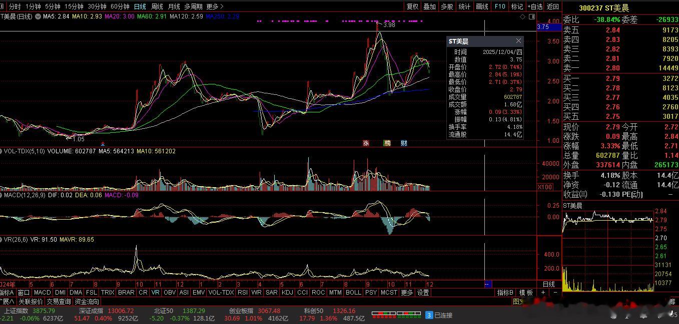Toggle the 复权 price adjustment
This screenshot has width=679, height=324.
(412, 6)
